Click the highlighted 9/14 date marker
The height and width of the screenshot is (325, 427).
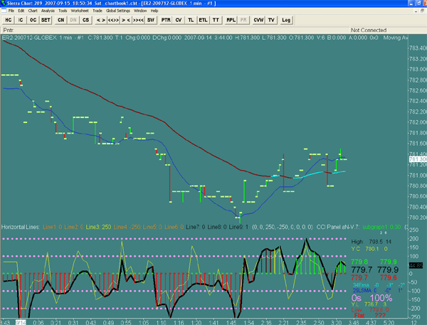21,322
